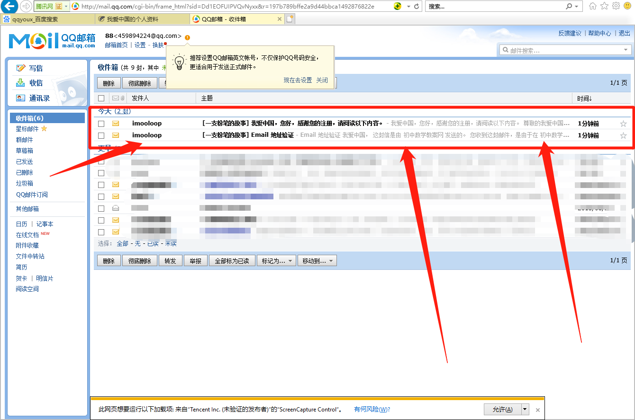Open Favorites with the star icon

pos(604,6)
